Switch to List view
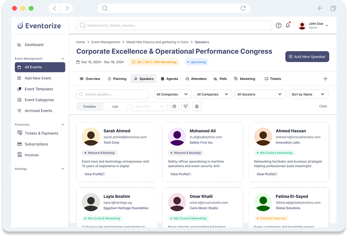Viewport: 348px width, 237px height. tap(115, 107)
